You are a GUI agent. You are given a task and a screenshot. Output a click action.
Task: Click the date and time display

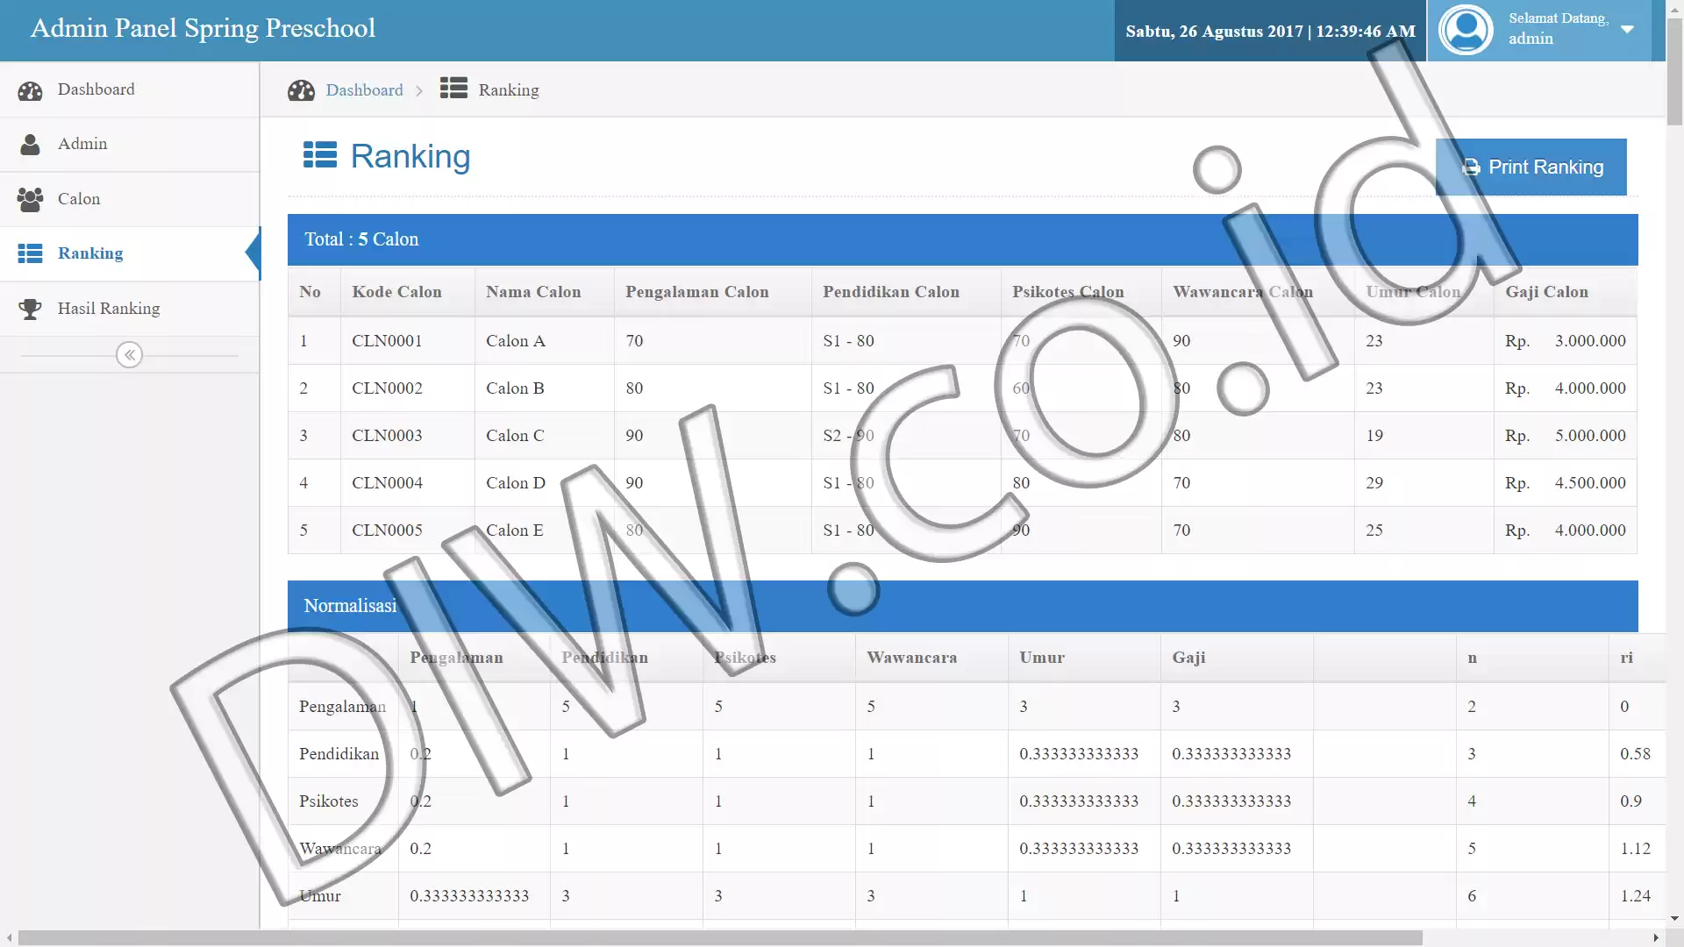1270,31
